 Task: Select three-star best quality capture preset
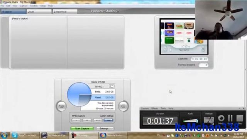pos(98,120)
